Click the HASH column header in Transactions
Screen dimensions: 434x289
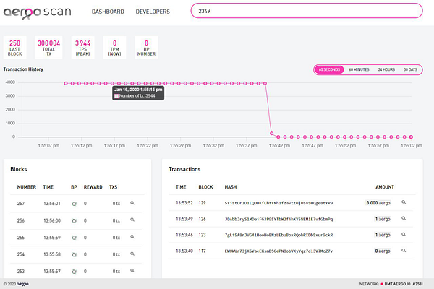[231, 187]
